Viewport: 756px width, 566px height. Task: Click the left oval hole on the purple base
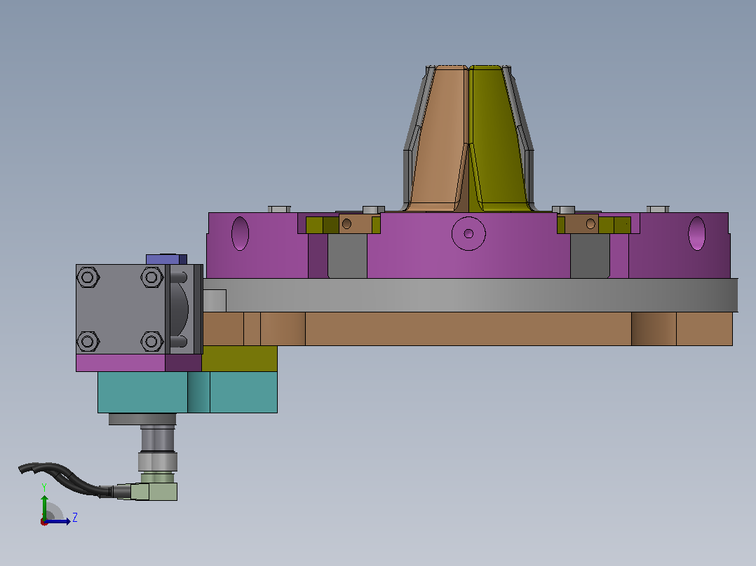point(240,234)
